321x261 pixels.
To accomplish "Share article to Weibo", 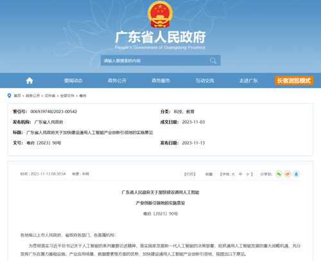I will tap(288, 174).
